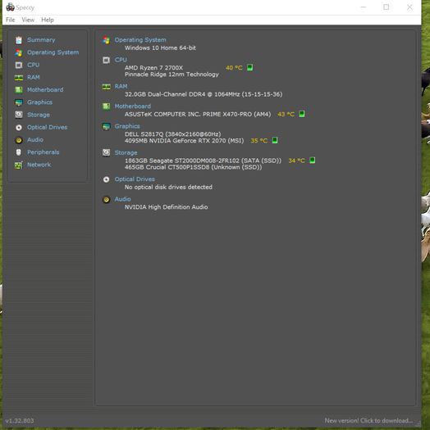Click the green motherboard temperature indicator icon
This screenshot has height=430, width=430.
click(x=302, y=114)
